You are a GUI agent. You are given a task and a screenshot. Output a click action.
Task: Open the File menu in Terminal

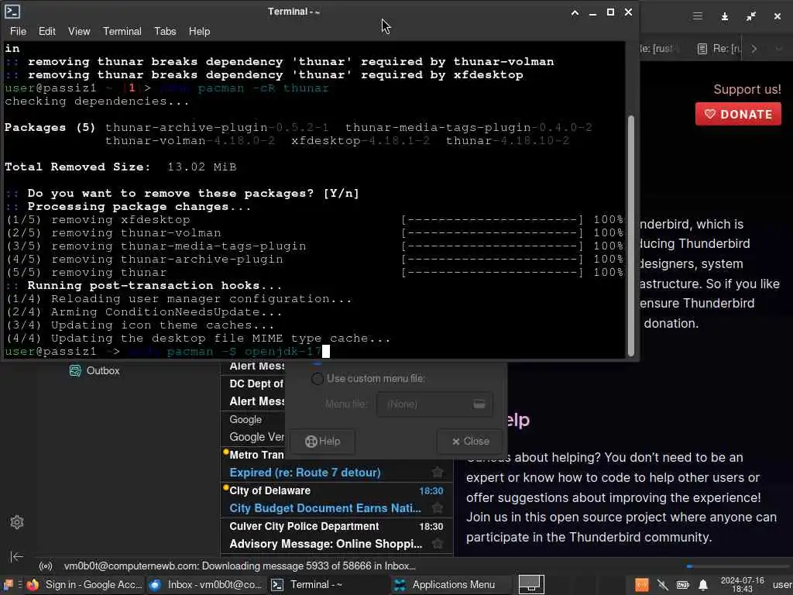(x=18, y=31)
